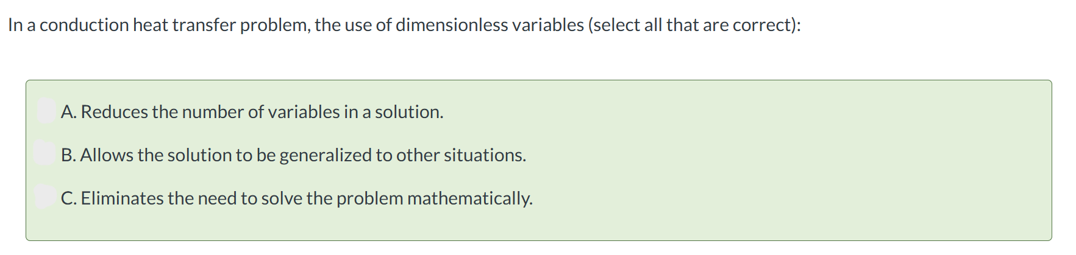The image size is (1076, 255).
Task: Enable the option C checkbox
Action: tap(45, 197)
